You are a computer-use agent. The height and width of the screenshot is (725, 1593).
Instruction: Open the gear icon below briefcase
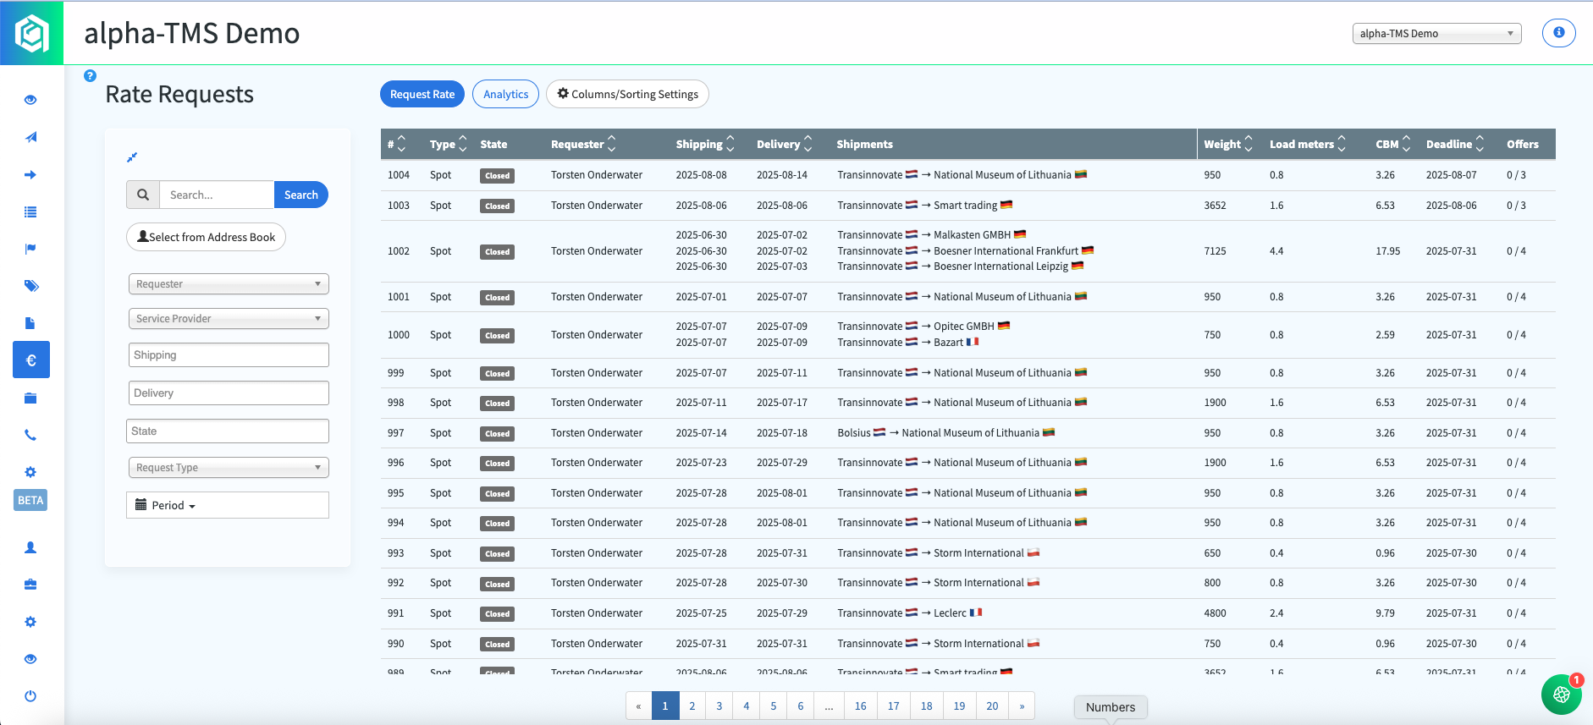click(x=30, y=622)
